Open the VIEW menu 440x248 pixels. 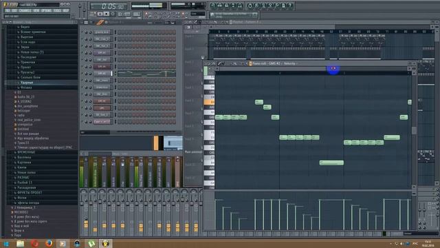[36, 11]
